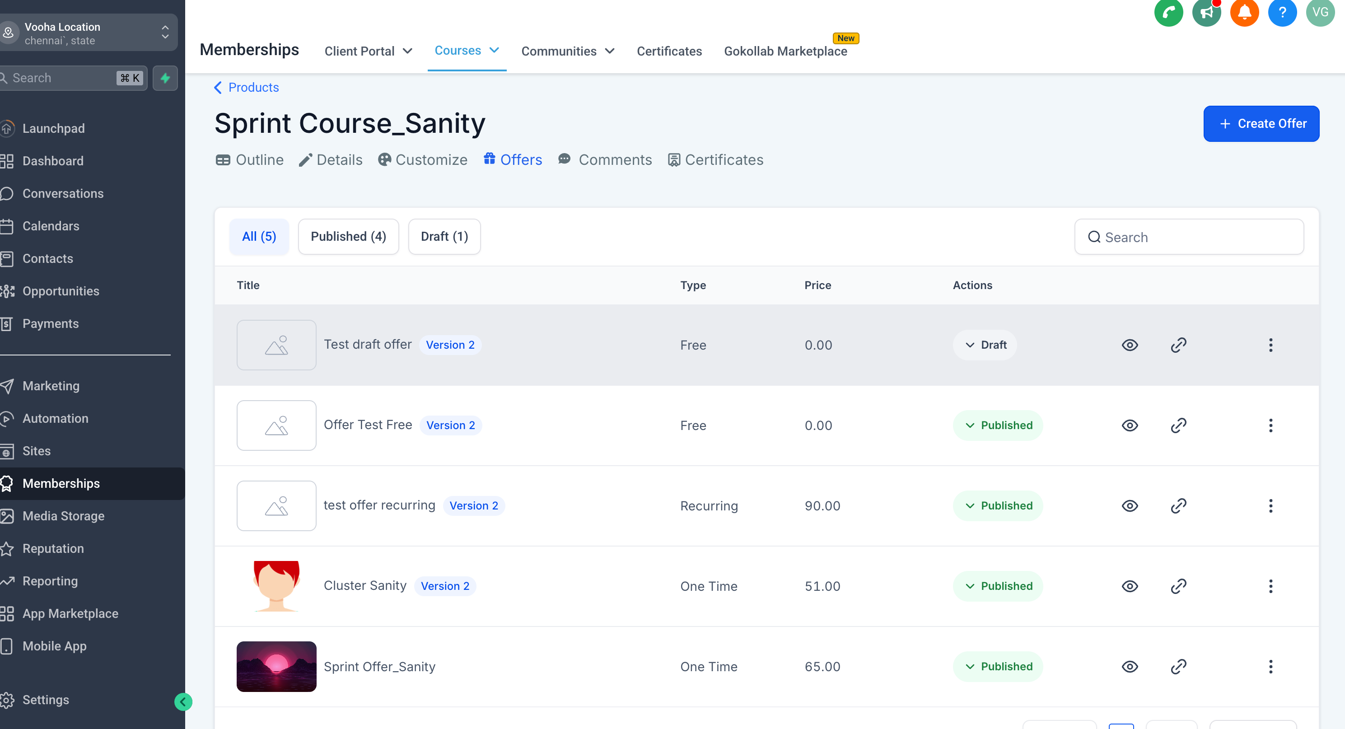
Task: Click the Create Offer button
Action: [1261, 124]
